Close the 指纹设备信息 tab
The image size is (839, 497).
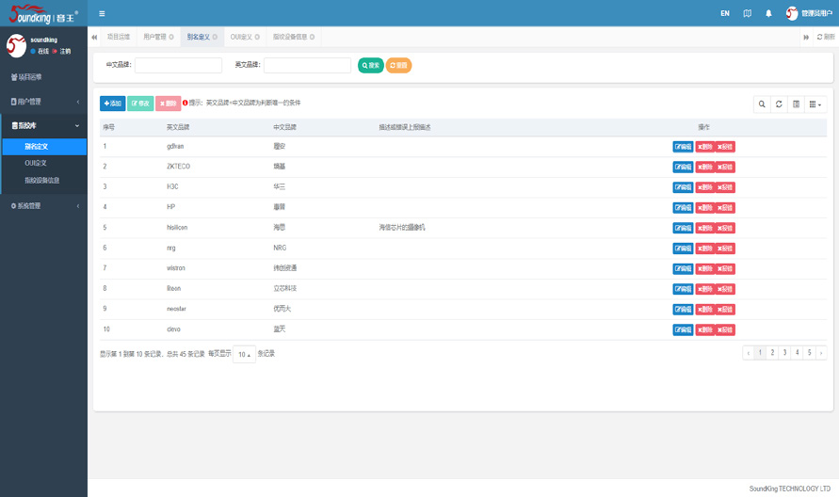point(312,37)
